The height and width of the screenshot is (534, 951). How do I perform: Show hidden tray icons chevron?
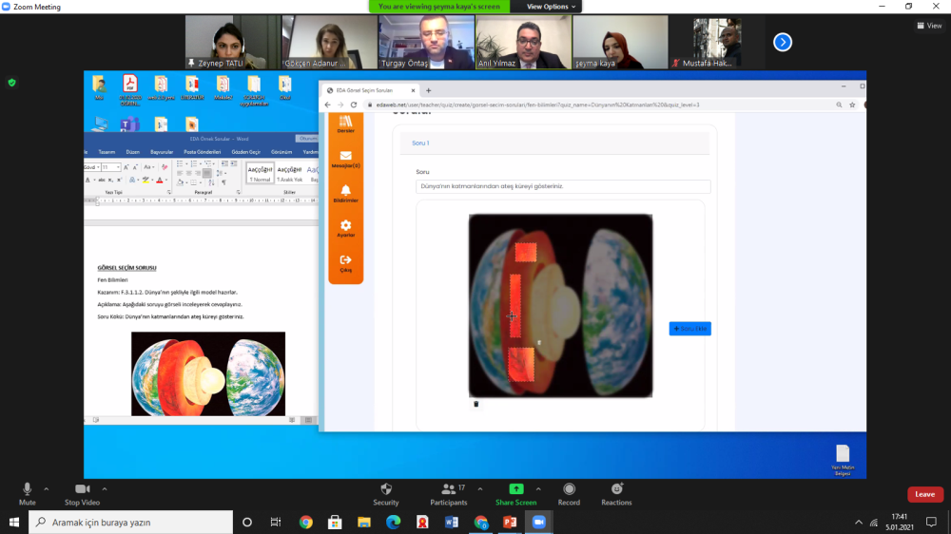858,523
